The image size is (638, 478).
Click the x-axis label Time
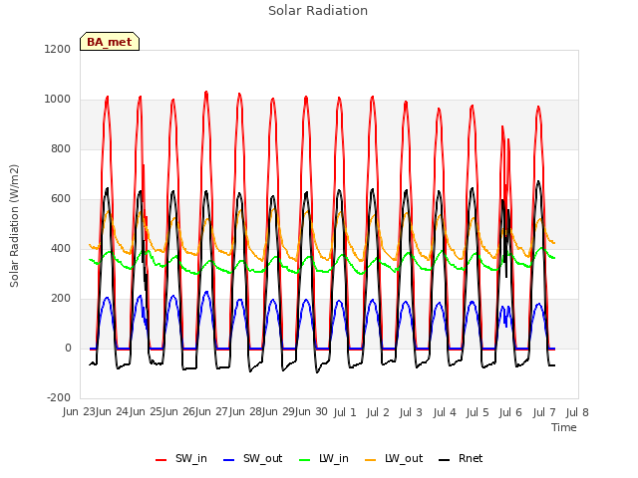tap(564, 427)
